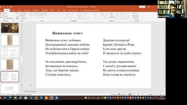Click the Numbering list icon
This screenshot has height=105, width=187.
[62, 14]
